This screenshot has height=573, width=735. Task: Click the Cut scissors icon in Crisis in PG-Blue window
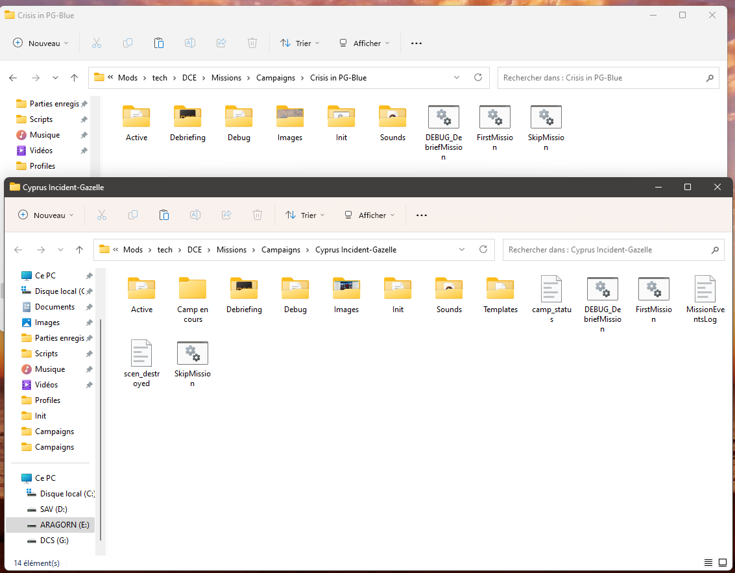tap(97, 43)
